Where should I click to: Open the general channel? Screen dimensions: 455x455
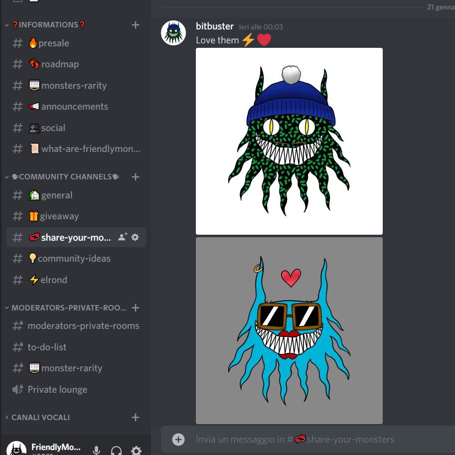pyautogui.click(x=76, y=195)
